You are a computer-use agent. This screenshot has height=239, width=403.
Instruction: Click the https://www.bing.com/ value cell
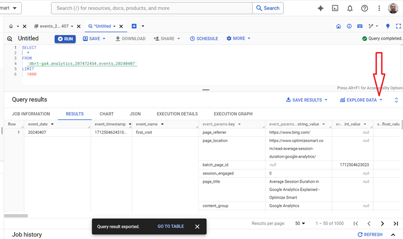pyautogui.click(x=299, y=132)
